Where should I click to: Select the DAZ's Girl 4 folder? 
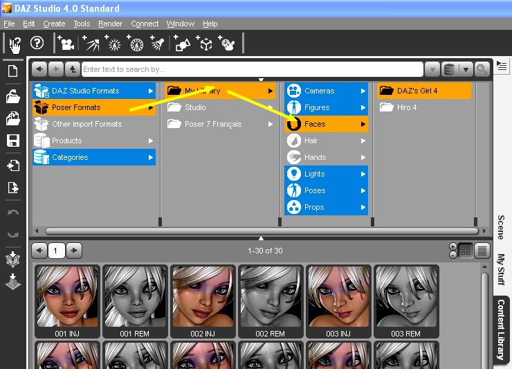pyautogui.click(x=424, y=91)
